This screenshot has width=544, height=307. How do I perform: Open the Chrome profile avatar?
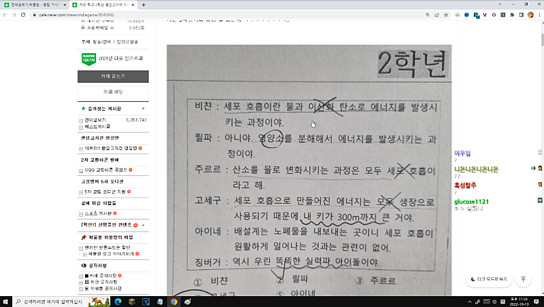click(530, 15)
